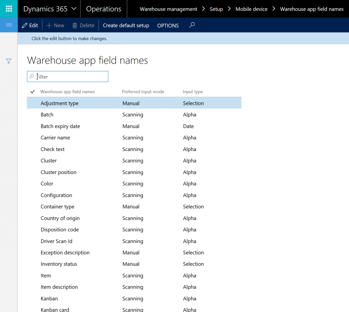Click inside the Filter input field
This screenshot has height=312, width=349.
pos(68,76)
